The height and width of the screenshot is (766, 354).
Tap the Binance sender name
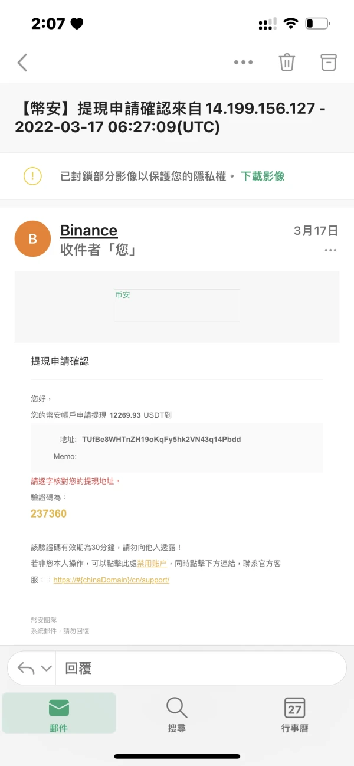[x=88, y=230]
